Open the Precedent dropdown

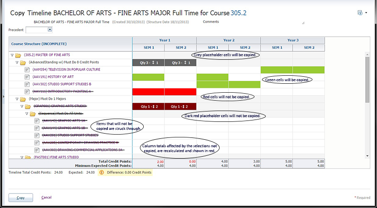click(50, 30)
